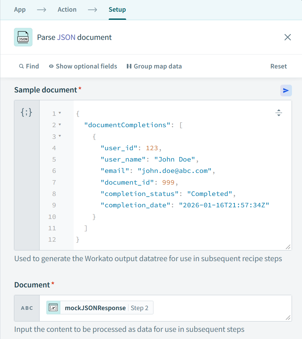Go to the Action step tab
Screen dimensions: 302x339
pos(67,9)
